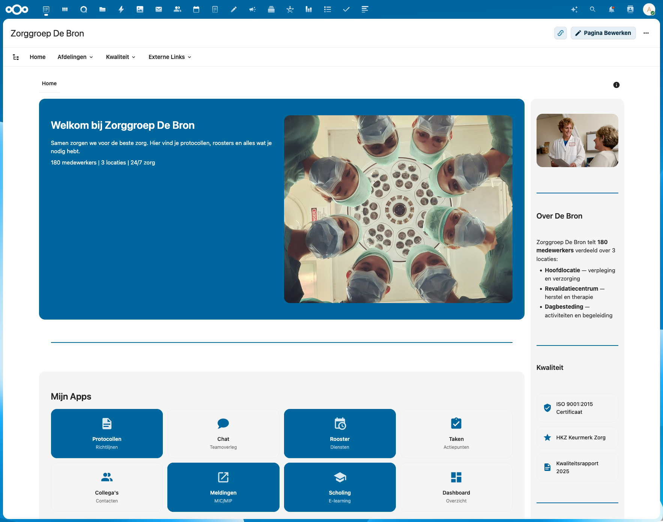Image resolution: width=663 pixels, height=522 pixels.
Task: Click the Nextcloud logo icon
Action: click(17, 9)
